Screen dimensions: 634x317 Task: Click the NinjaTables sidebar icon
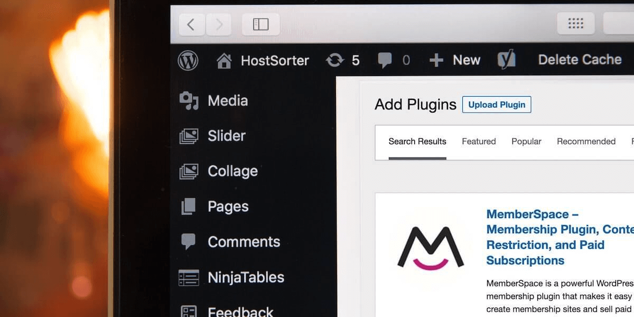point(189,277)
